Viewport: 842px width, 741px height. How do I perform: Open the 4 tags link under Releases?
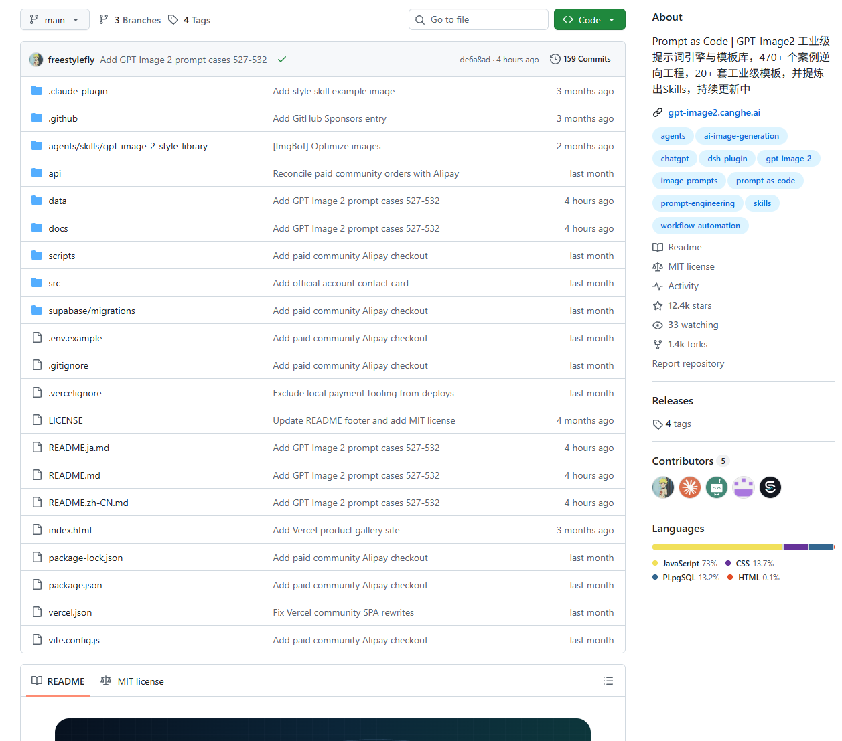pyautogui.click(x=672, y=424)
